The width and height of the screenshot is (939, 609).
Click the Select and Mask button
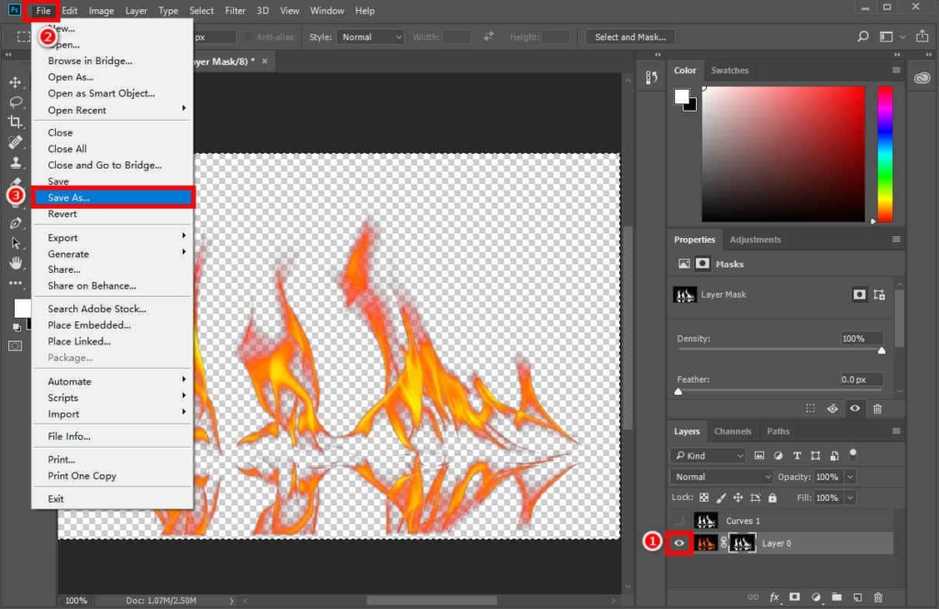click(630, 37)
